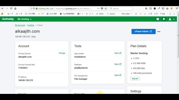This screenshot has height=100, width=179.
Task: Click the Rank 181 item in SEO toolbar
Action: (52, 14)
